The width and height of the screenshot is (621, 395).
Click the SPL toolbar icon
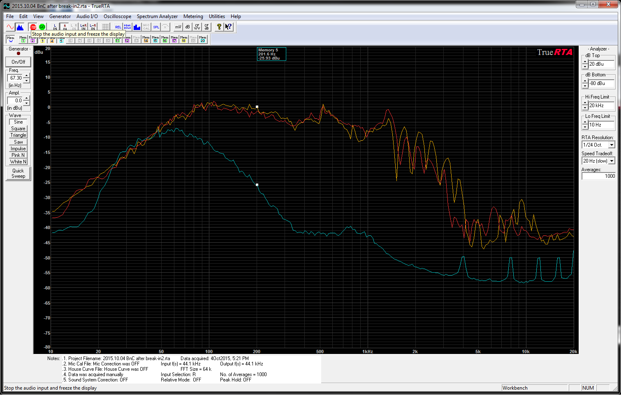(x=156, y=27)
